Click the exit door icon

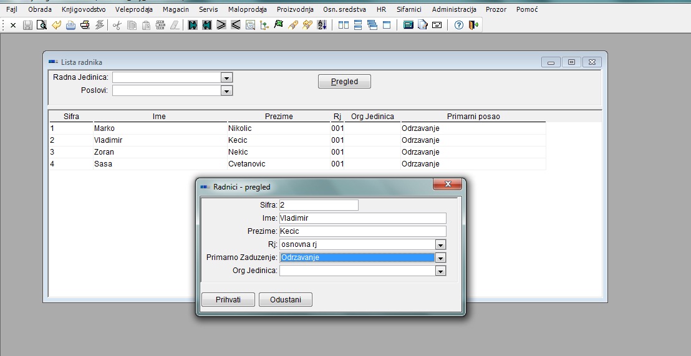point(473,25)
